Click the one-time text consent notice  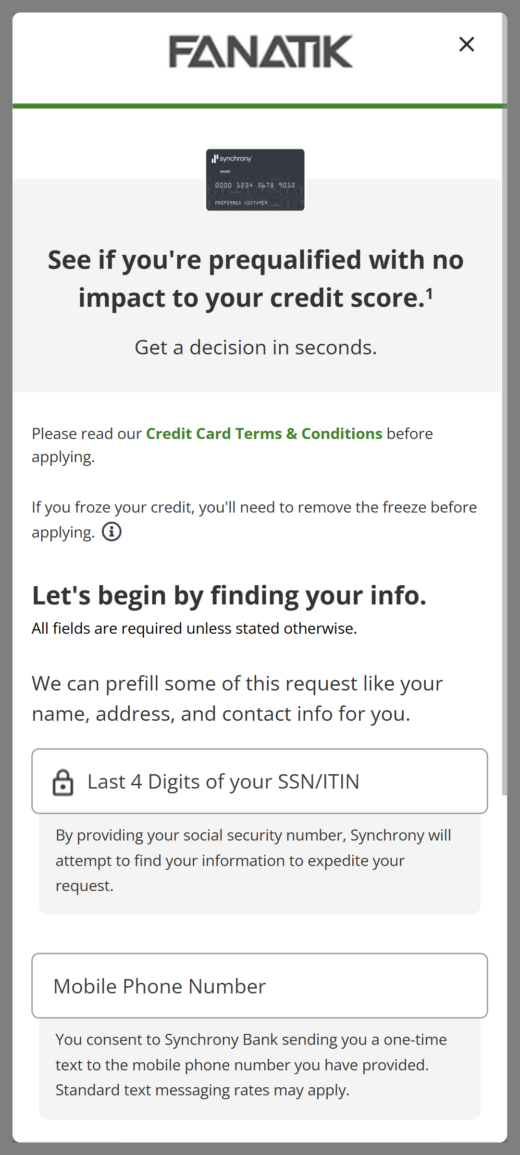coord(251,1065)
